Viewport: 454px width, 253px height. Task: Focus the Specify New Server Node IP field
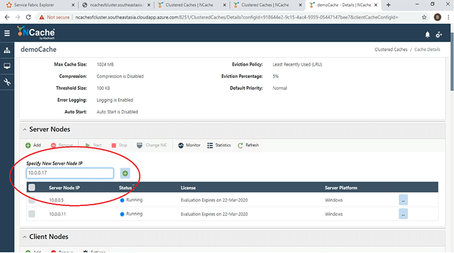pos(70,173)
